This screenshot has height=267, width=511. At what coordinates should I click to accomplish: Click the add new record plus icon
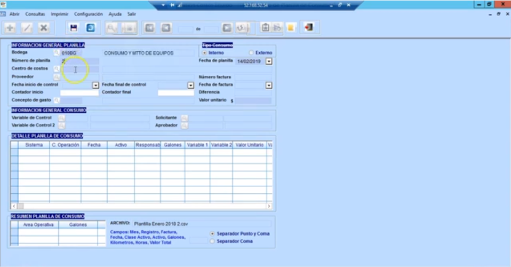tap(10, 28)
